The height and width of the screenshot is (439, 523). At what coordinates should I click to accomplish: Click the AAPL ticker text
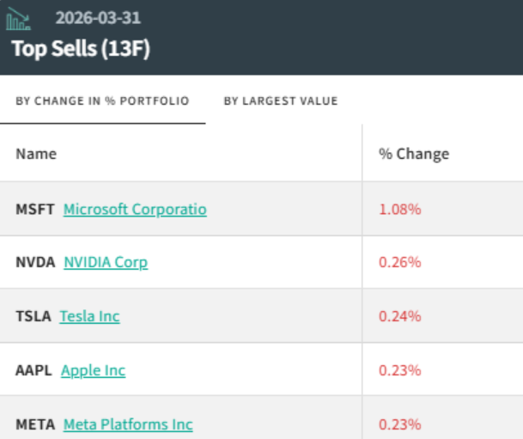33,370
